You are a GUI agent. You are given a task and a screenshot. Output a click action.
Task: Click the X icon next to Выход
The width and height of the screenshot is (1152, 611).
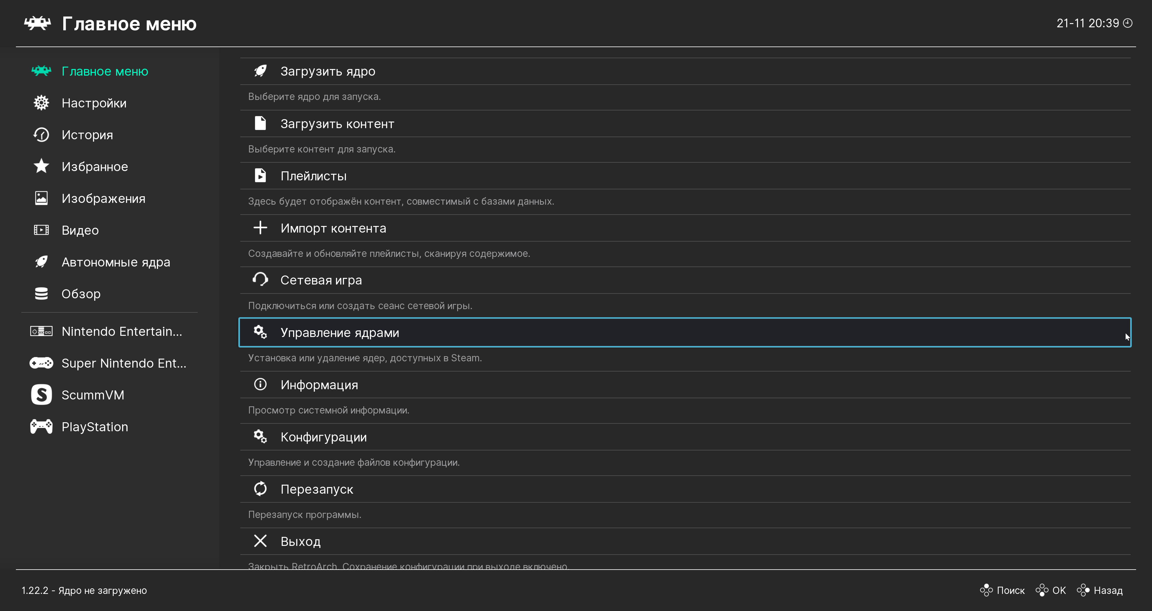point(260,541)
